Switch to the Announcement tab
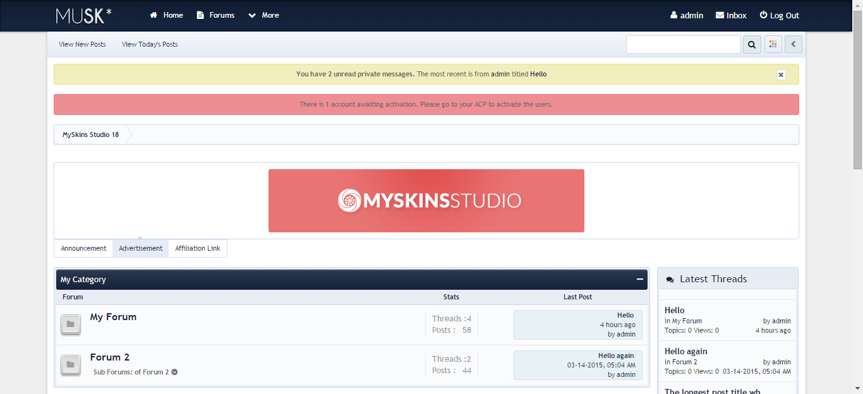Viewport: 863px width, 394px height. [83, 248]
